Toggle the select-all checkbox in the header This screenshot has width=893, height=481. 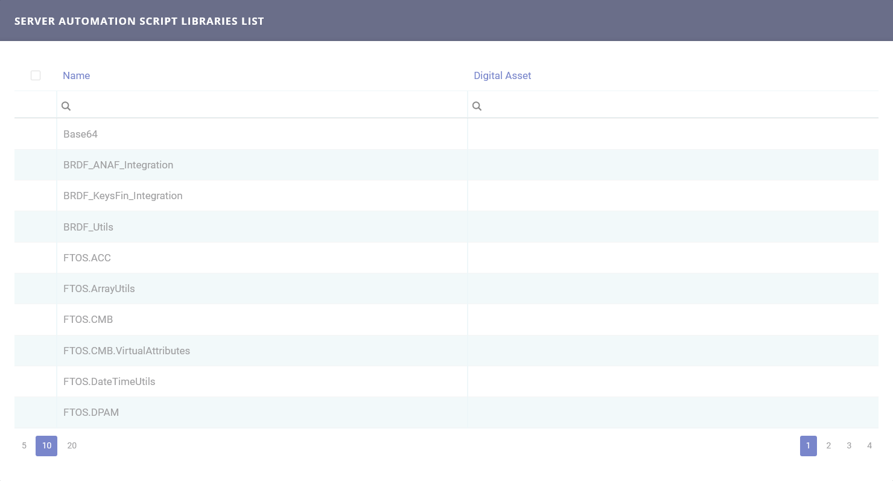[35, 75]
